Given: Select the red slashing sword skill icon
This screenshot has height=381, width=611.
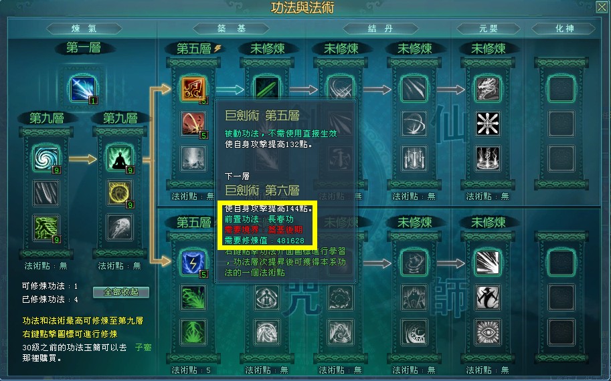Looking at the screenshot, I should click(193, 124).
